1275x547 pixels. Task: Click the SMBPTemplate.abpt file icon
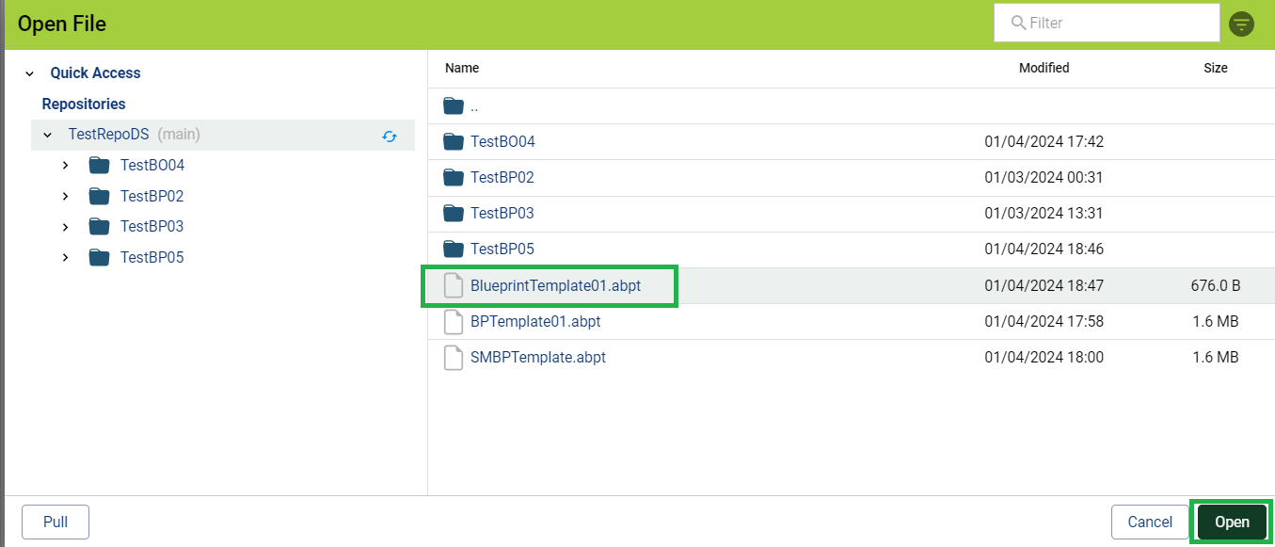point(454,358)
